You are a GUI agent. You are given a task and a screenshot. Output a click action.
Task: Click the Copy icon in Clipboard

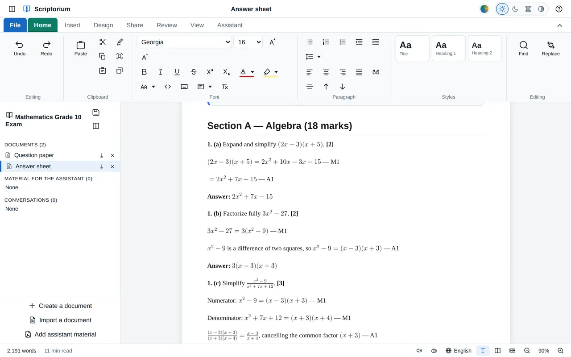(103, 56)
